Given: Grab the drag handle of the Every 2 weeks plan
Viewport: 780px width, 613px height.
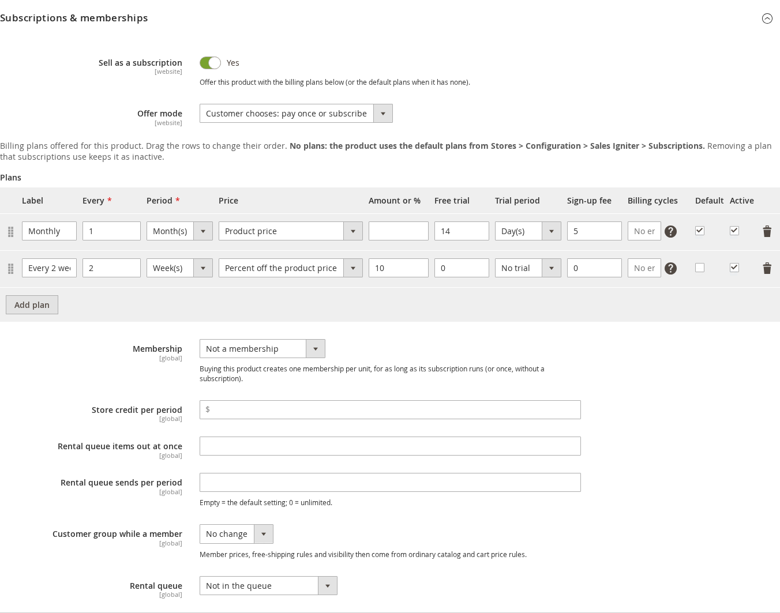Looking at the screenshot, I should coord(10,269).
